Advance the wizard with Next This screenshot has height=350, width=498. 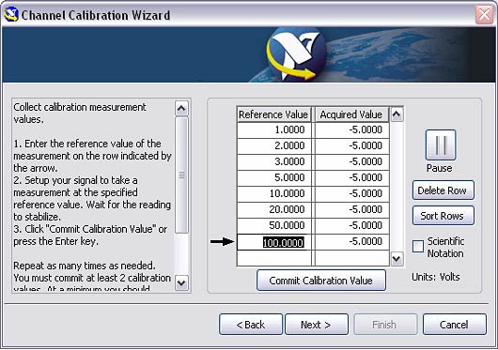(x=317, y=325)
